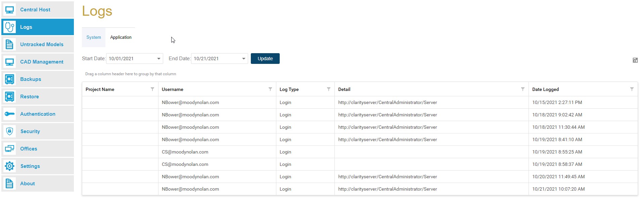Sort by the Date Logged column header
641x204 pixels.
point(545,90)
